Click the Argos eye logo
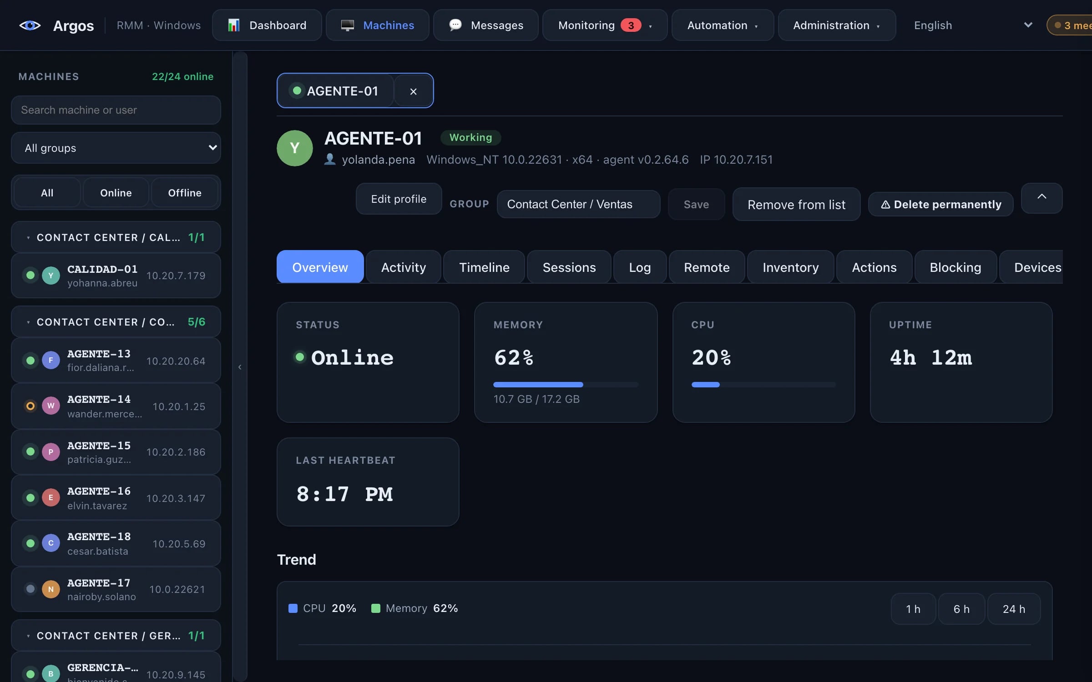This screenshot has width=1092, height=682. [x=30, y=25]
